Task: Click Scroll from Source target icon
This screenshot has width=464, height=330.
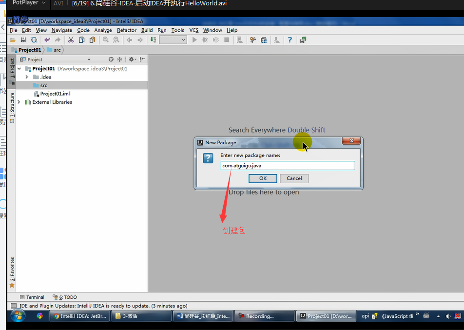Action: (111, 59)
